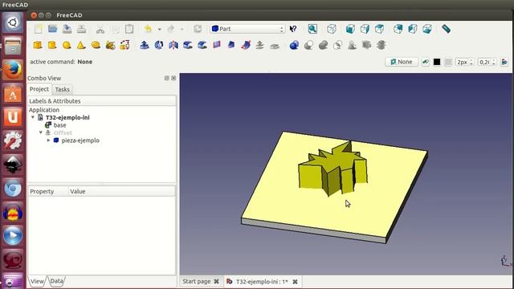Viewport: 514px width, 289px height.
Task: Switch to axonometric view cube
Action: [x=332, y=29]
